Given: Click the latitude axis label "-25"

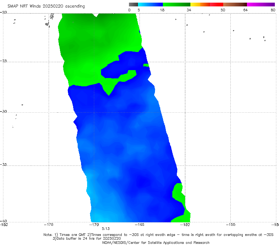Looking at the screenshot, I should 3,61.
